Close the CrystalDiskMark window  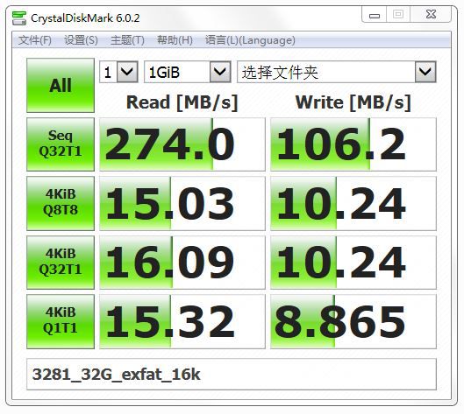coord(431,15)
